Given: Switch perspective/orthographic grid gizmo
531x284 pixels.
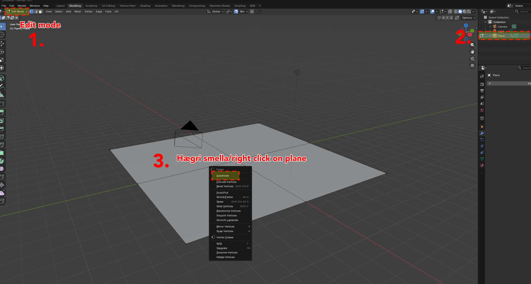Looking at the screenshot, I should [x=472, y=66].
